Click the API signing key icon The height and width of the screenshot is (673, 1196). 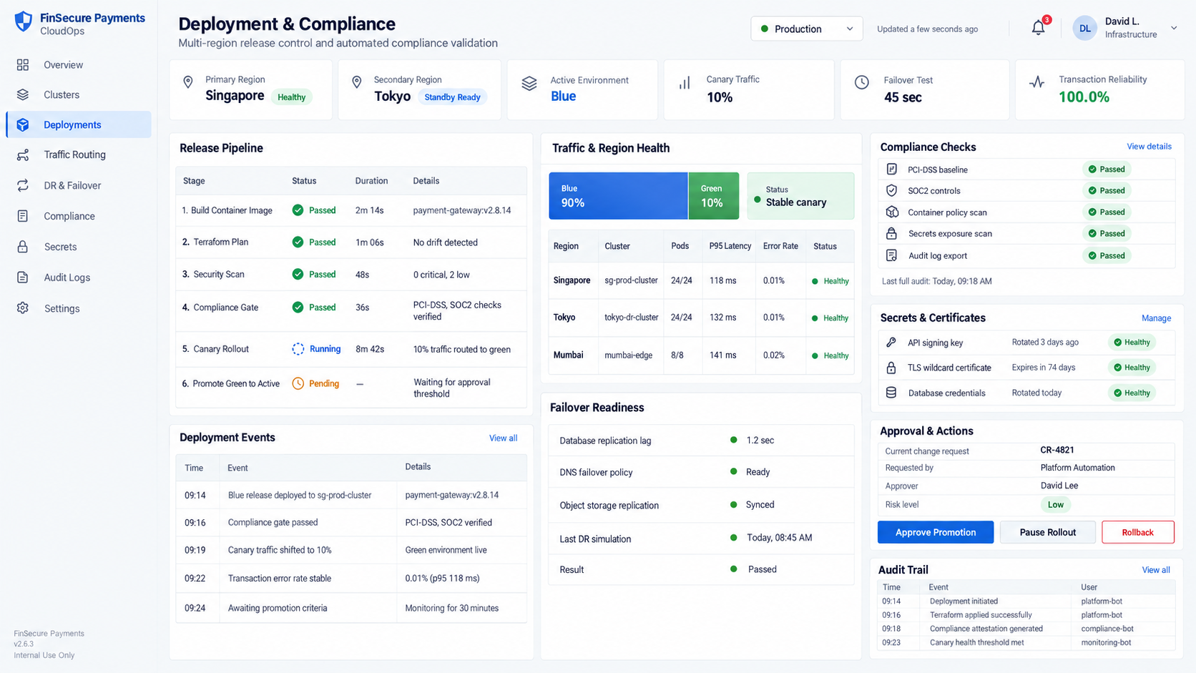click(x=891, y=343)
